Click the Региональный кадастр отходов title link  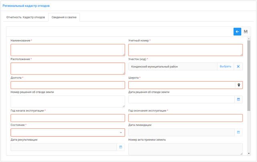26,6
